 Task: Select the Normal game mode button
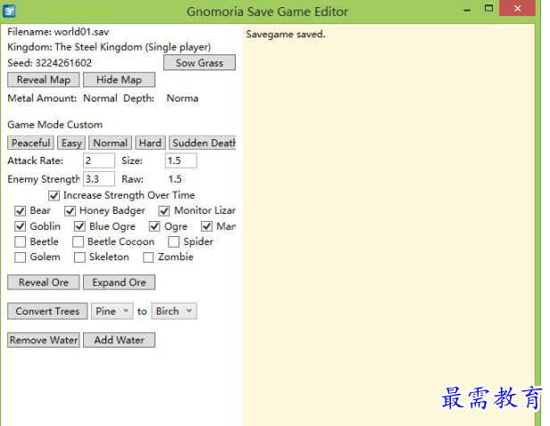(110, 143)
